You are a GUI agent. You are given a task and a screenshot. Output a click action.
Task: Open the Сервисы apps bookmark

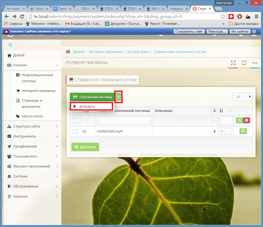(13, 24)
